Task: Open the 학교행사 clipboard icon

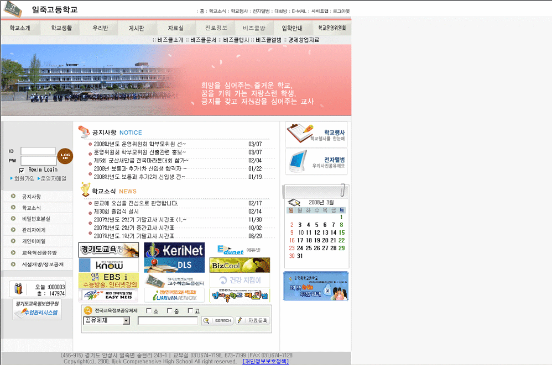Action: [x=299, y=135]
